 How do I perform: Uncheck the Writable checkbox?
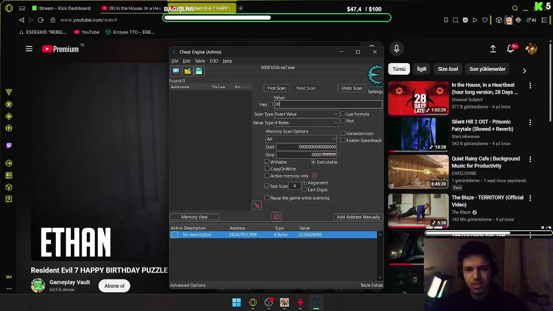267,162
